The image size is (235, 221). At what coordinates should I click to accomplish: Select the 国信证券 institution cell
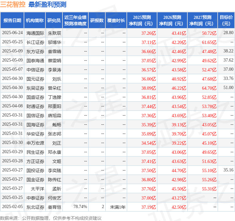coord(35,116)
